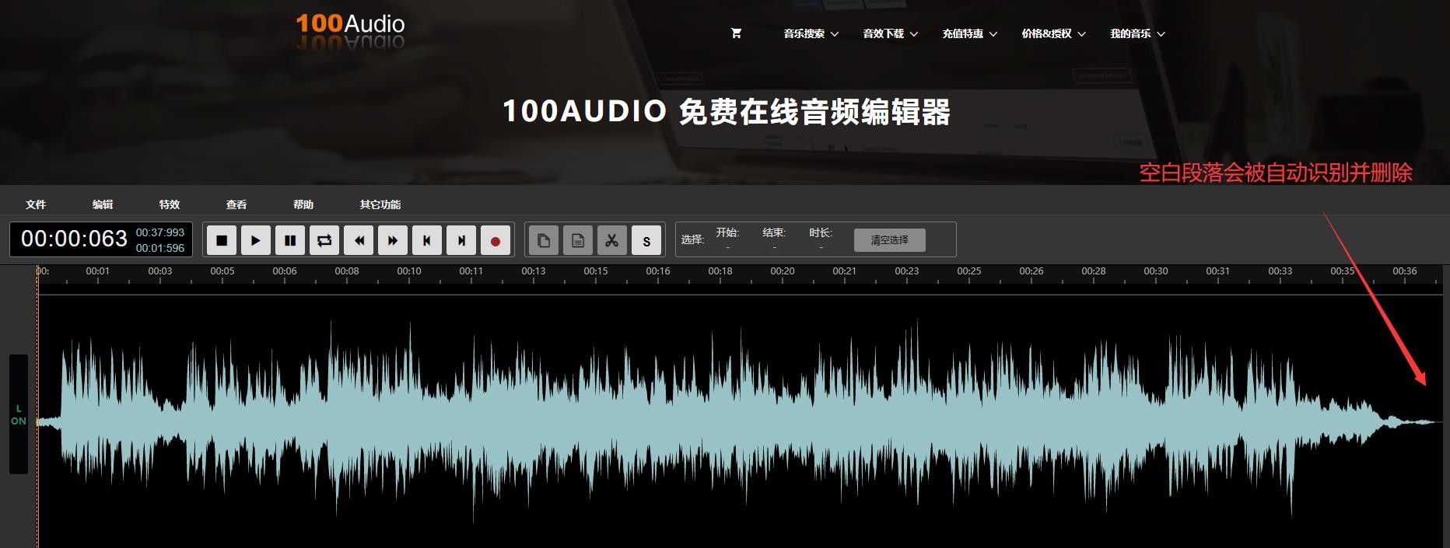Click the timeline at the 00:10 marker
1450x548 pixels.
point(409,271)
